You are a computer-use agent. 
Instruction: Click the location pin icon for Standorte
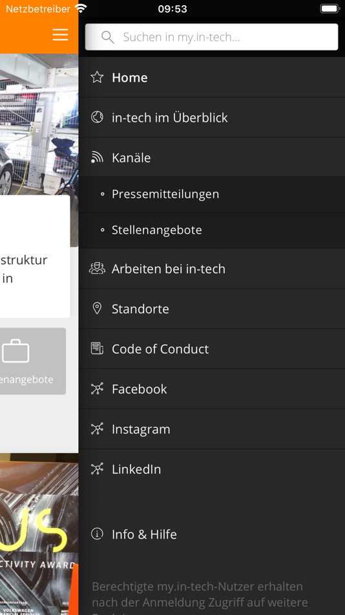[97, 308]
